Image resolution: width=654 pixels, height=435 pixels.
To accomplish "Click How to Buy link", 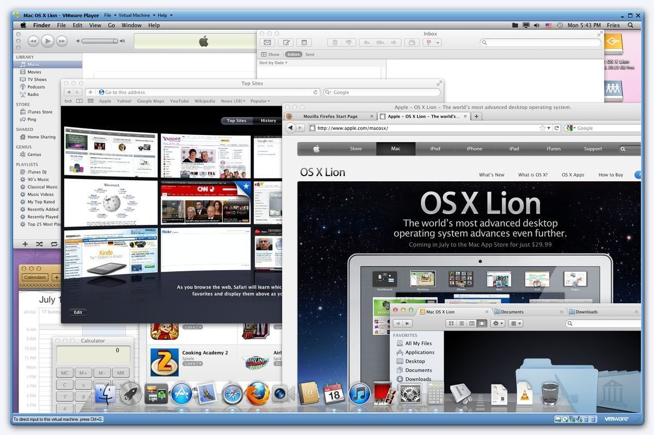I will click(610, 175).
